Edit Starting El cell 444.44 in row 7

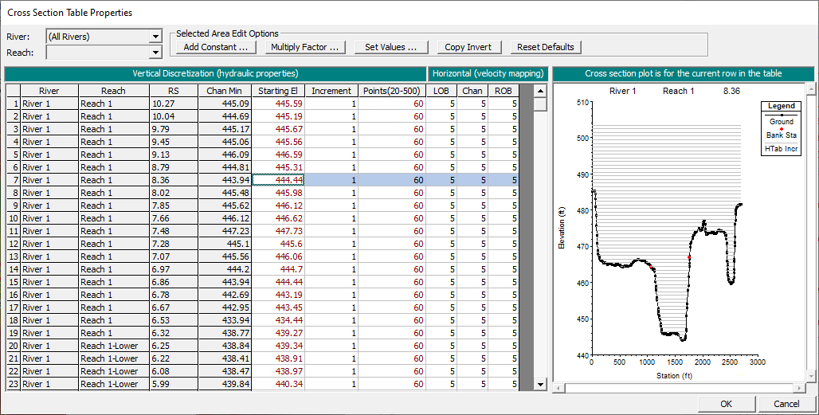[x=278, y=180]
